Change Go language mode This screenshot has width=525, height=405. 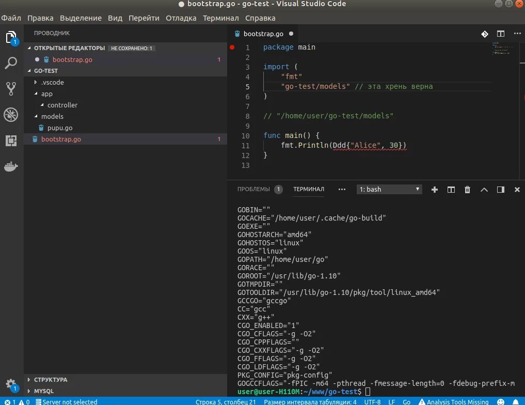click(406, 402)
